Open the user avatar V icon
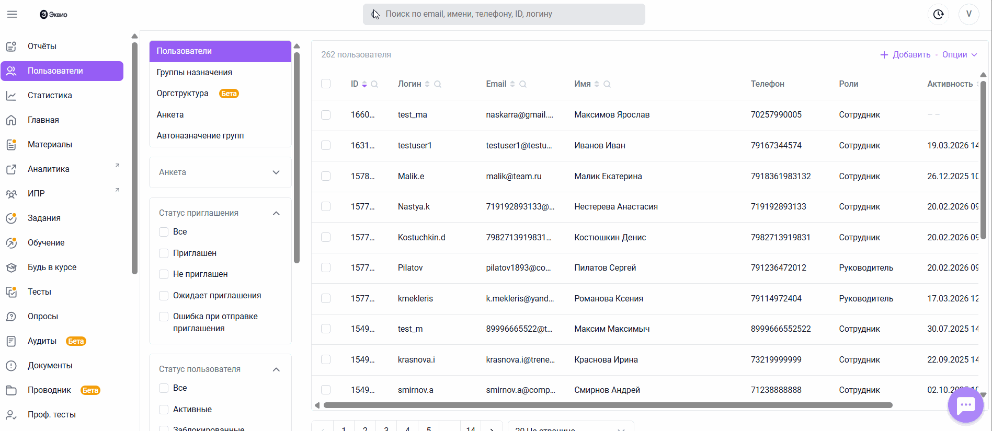This screenshot has height=431, width=992. click(x=968, y=14)
